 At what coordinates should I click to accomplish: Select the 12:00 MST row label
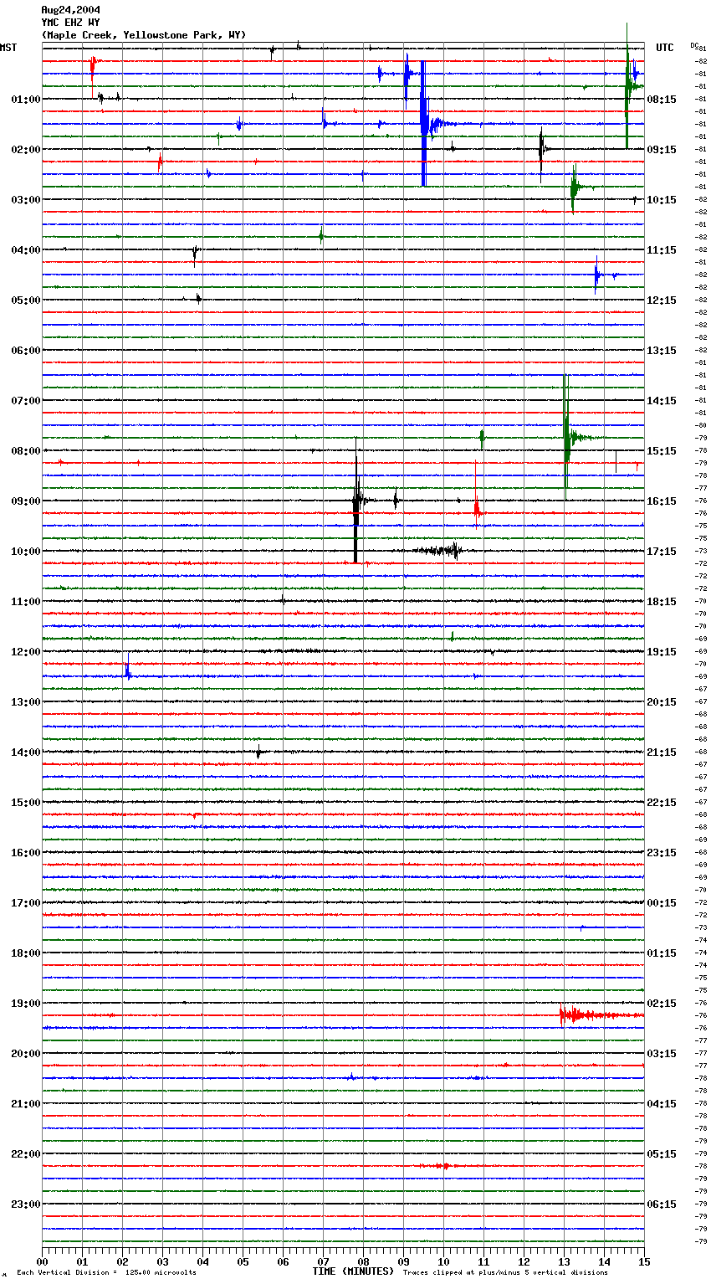coord(26,652)
